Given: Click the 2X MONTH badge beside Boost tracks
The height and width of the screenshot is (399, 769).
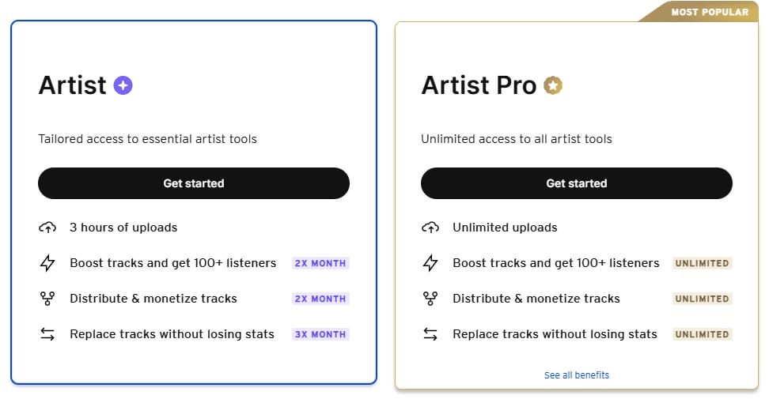Looking at the screenshot, I should (320, 263).
